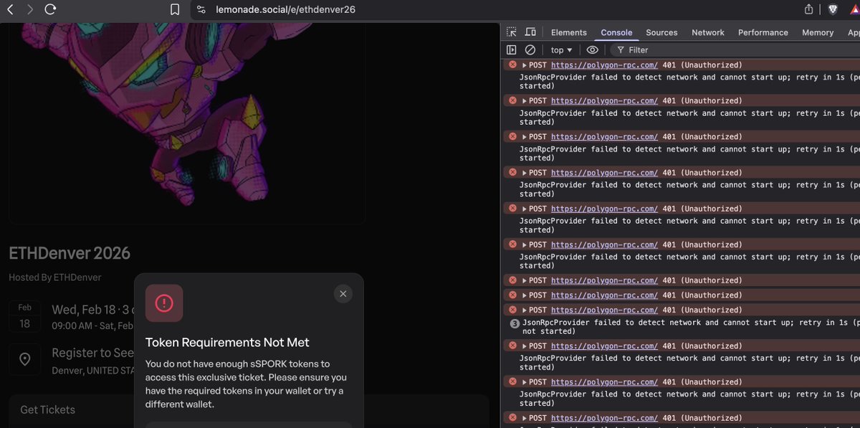
Task: Click the location pin icon
Action: 25,359
